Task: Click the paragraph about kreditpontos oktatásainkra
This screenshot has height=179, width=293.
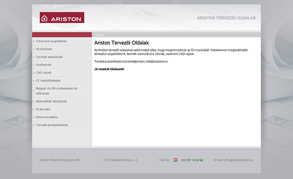Action: tap(131, 61)
